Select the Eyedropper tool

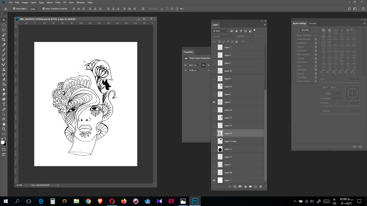[x=4, y=45]
